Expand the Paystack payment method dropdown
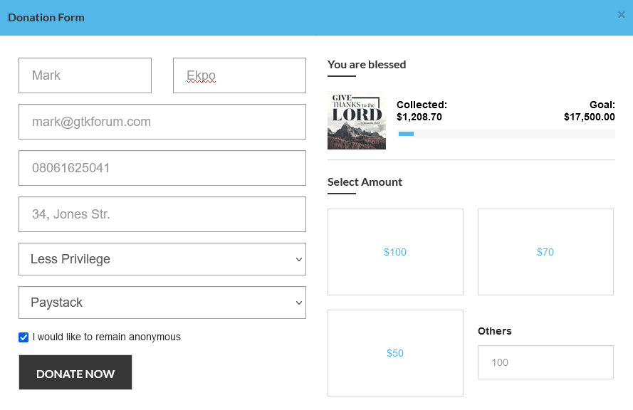633x410 pixels. [162, 303]
